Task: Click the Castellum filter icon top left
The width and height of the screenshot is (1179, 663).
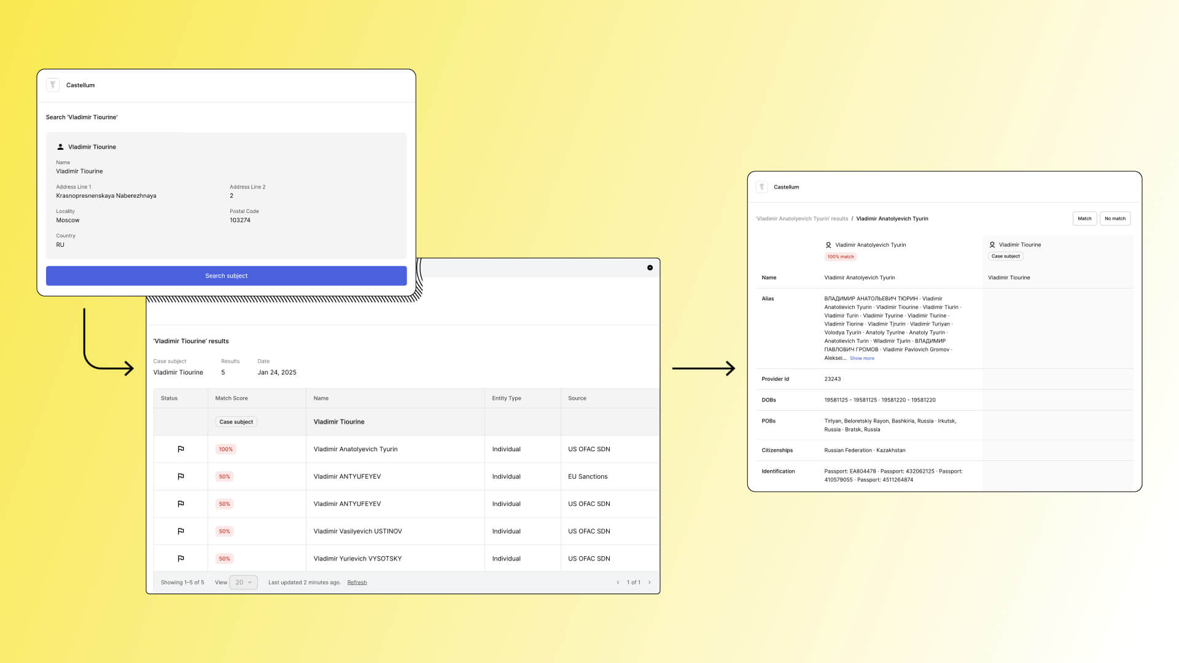Action: 53,84
